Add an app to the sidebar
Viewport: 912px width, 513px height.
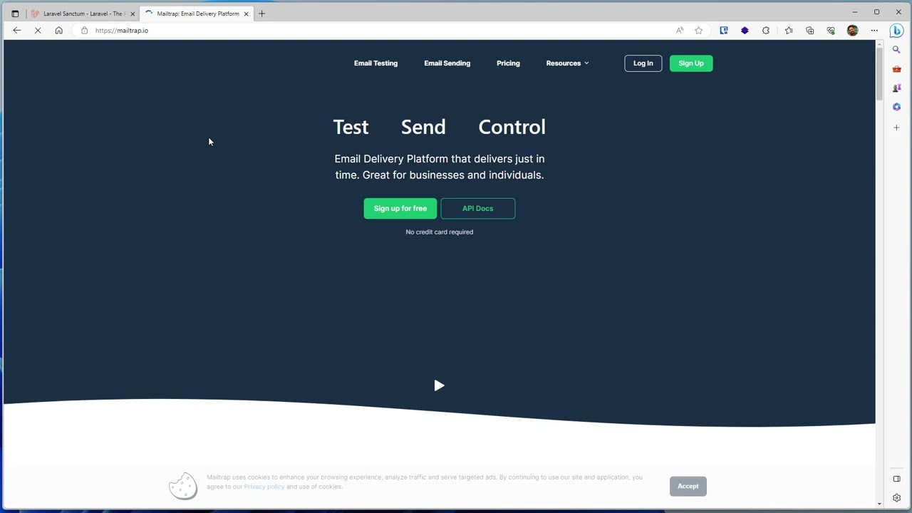897,128
